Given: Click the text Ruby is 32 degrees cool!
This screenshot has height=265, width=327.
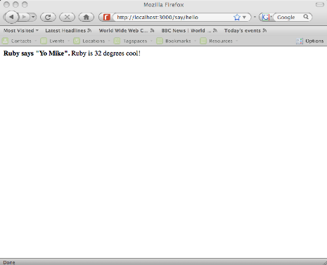Looking at the screenshot, I should pyautogui.click(x=105, y=53).
